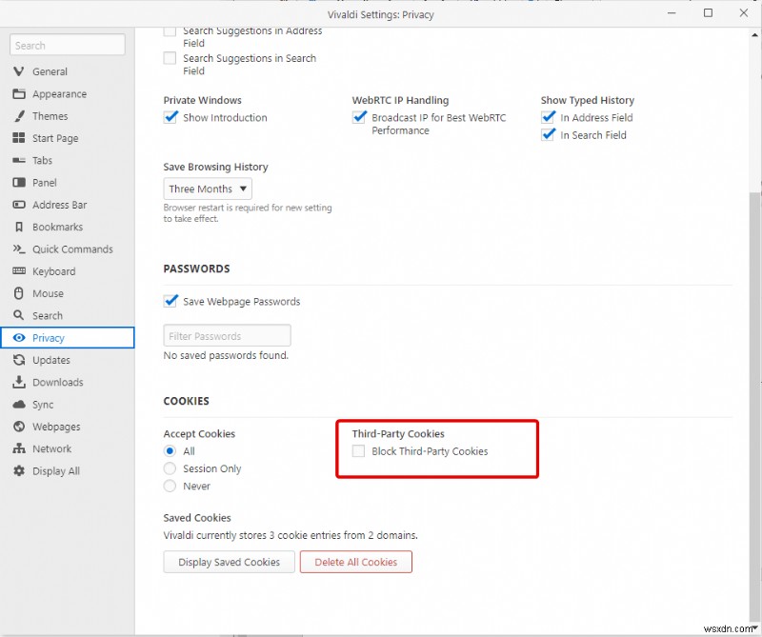The image size is (762, 637).
Task: Click the eye icon for the Privacy section
Action: pos(19,338)
